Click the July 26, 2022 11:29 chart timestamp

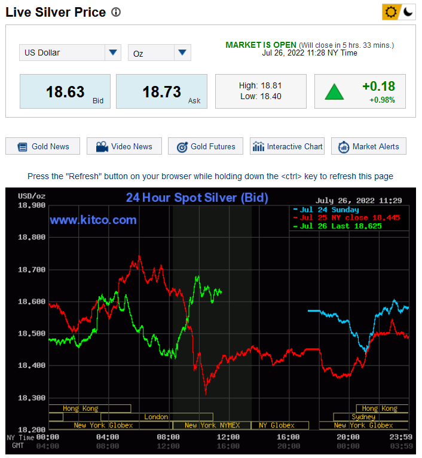pos(359,201)
